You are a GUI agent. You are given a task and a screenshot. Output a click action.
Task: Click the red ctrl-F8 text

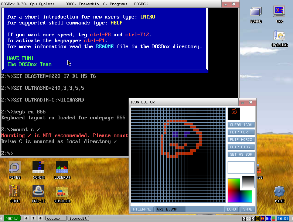click(100, 35)
